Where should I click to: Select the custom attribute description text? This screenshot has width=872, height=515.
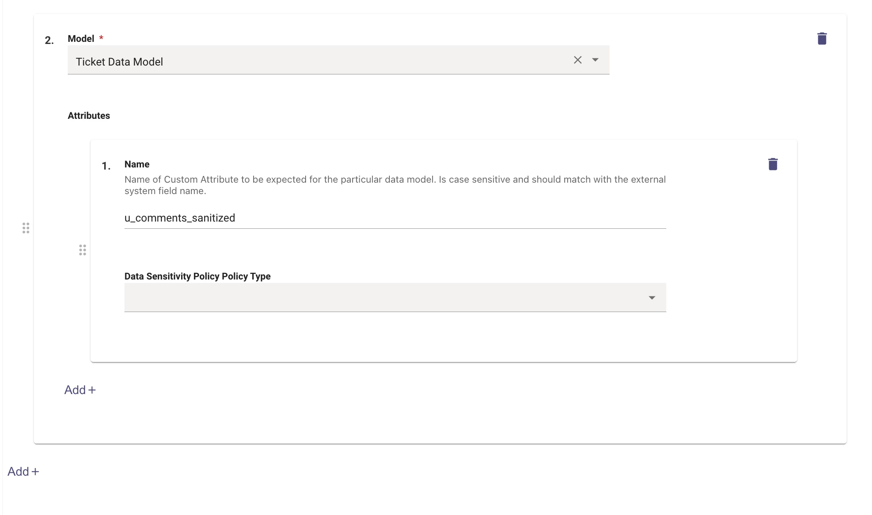pos(395,185)
